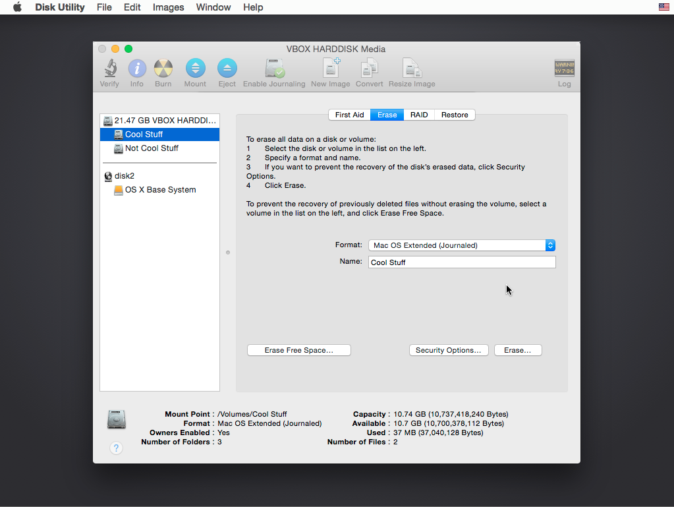Open the Edit menu
This screenshot has width=674, height=507.
coord(132,7)
